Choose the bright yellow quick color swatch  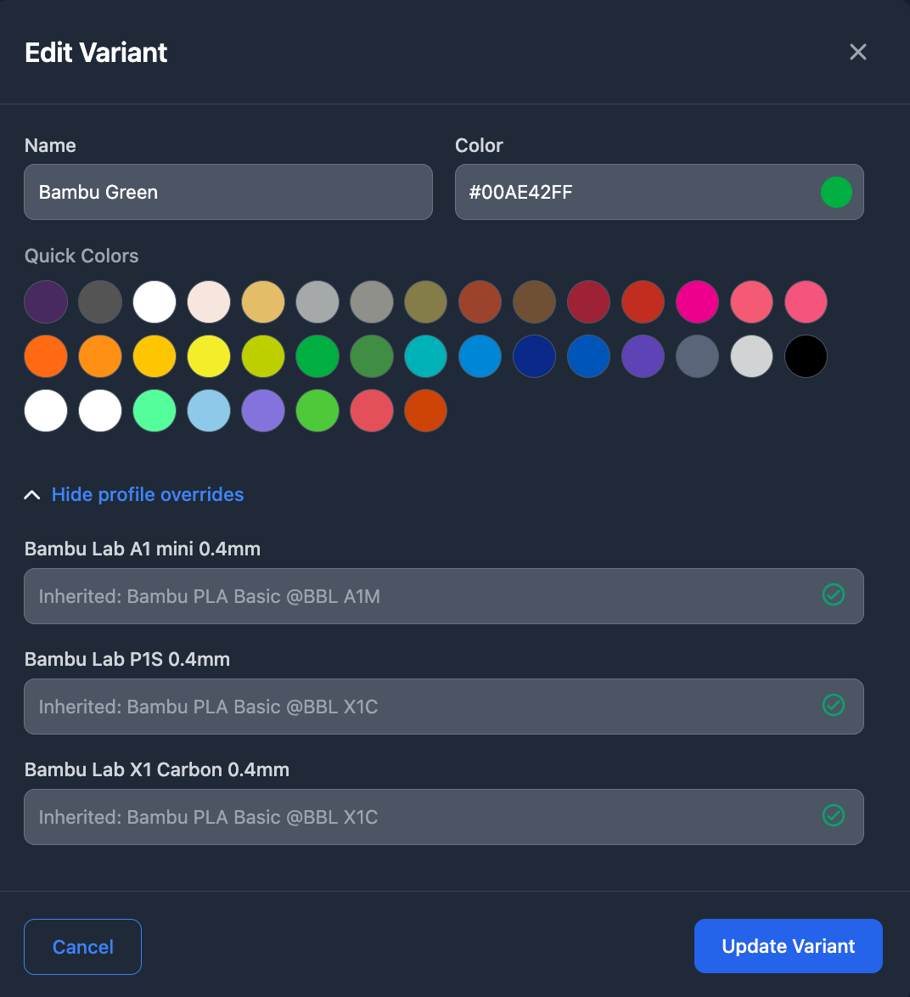point(209,357)
